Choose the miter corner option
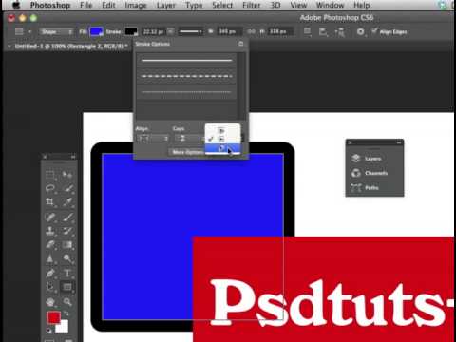 (x=222, y=130)
